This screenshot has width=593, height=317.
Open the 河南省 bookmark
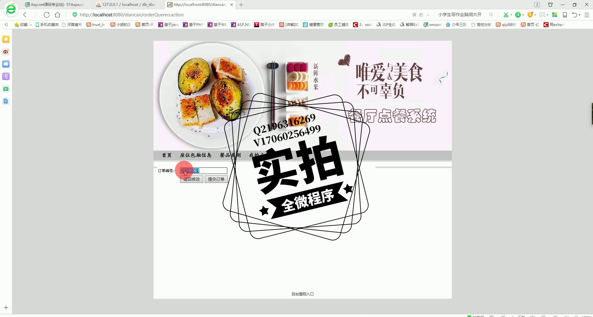[72, 24]
